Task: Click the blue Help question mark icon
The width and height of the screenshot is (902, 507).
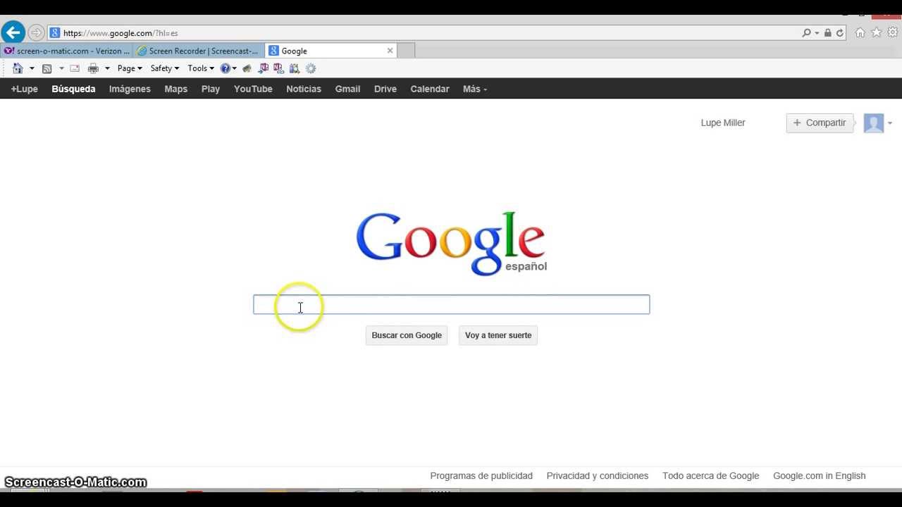Action: coord(225,68)
